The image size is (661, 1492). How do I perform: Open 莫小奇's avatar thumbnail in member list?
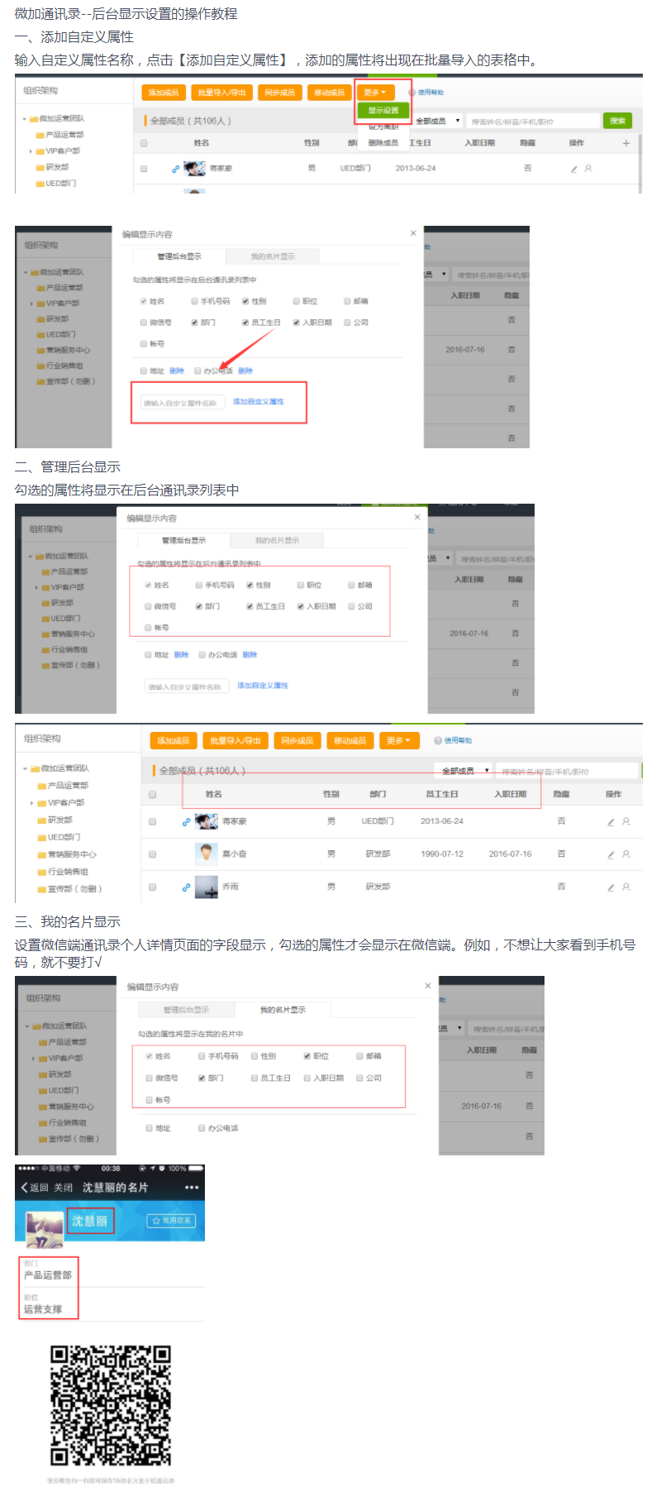[206, 854]
